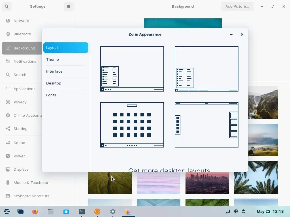The width and height of the screenshot is (290, 217).
Task: Click the Keyboard Shortcuts icon in sidebar
Action: pyautogui.click(x=8, y=196)
